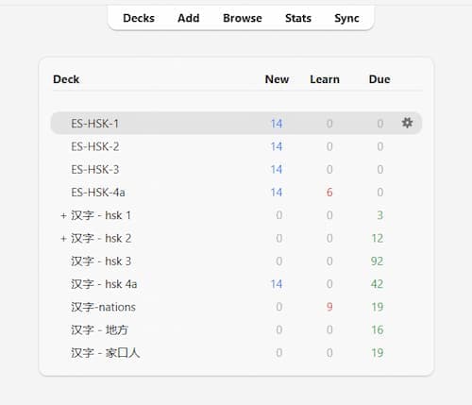
Task: Click the 92 due count for hsk 3
Action: click(377, 262)
